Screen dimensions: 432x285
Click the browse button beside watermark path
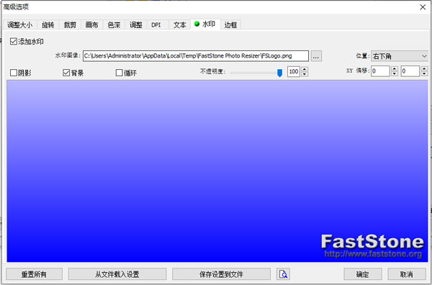(x=316, y=56)
